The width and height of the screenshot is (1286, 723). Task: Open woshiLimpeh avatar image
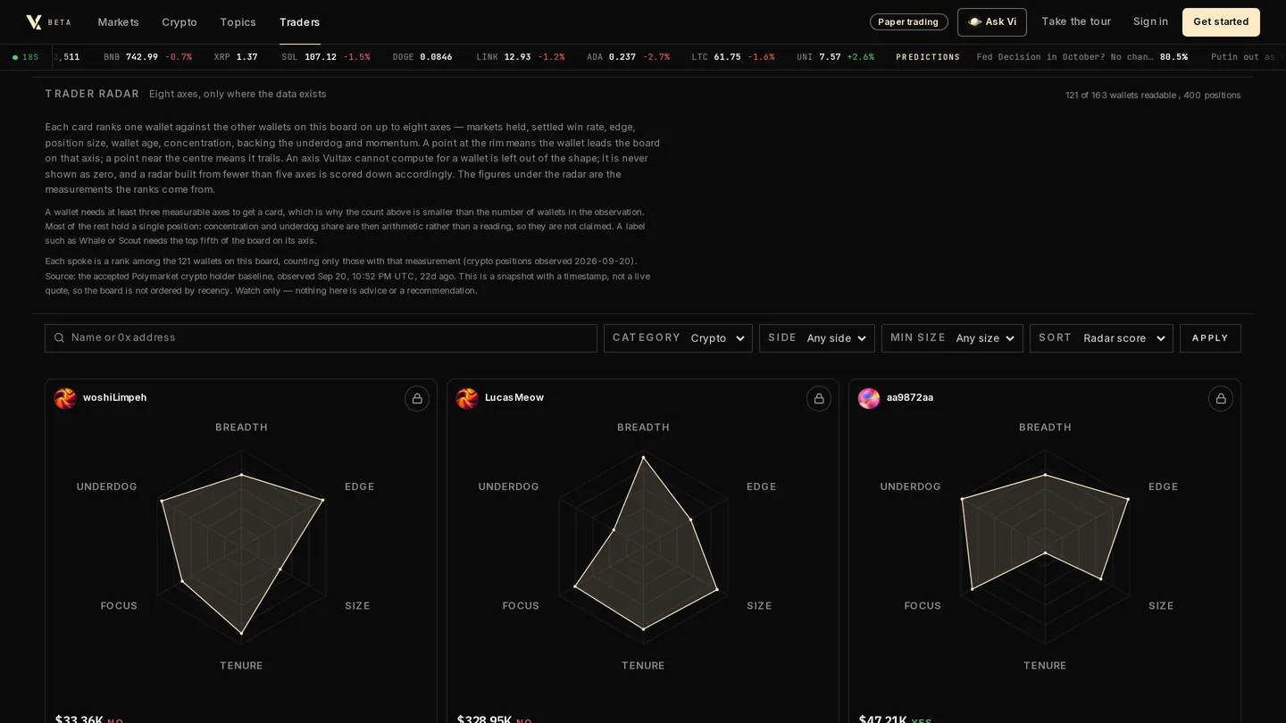65,398
